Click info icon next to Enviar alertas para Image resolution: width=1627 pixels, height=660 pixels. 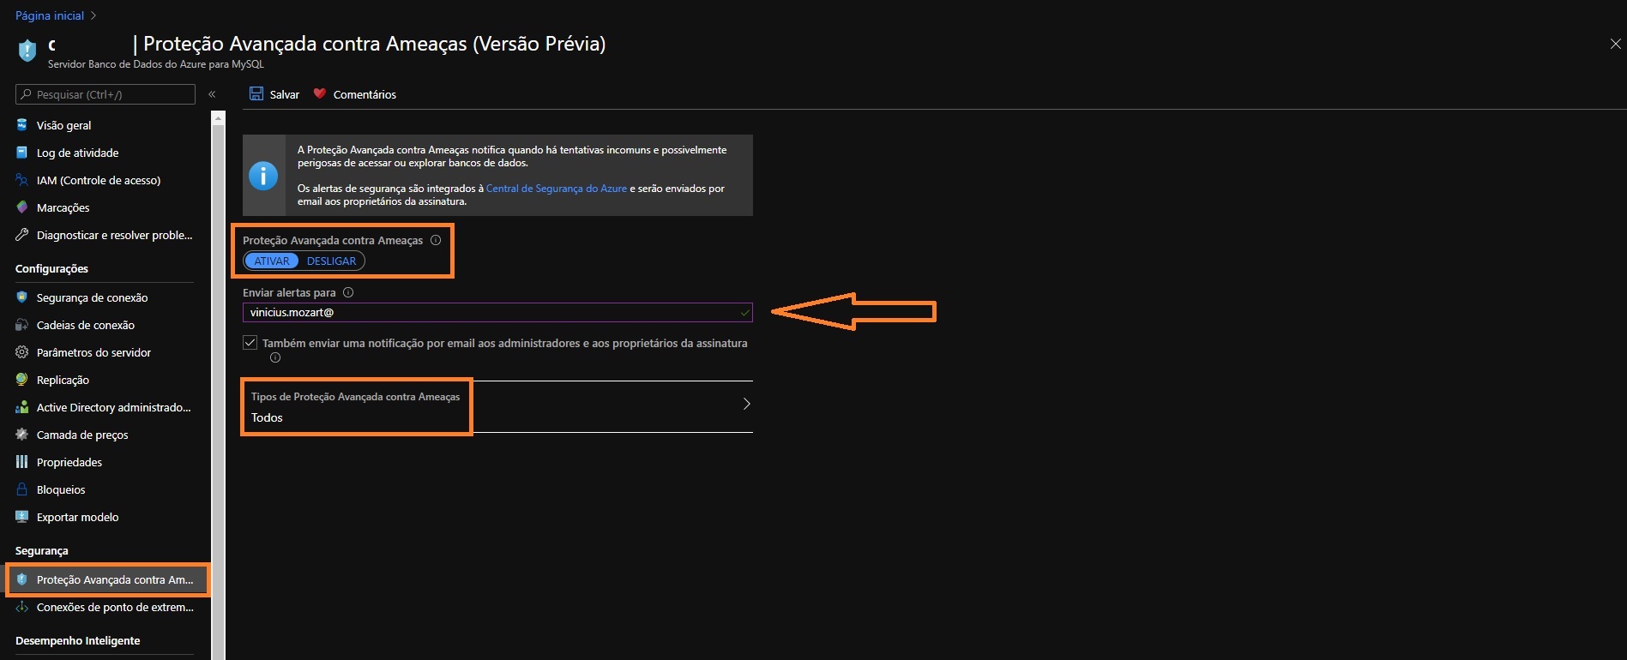coord(348,292)
